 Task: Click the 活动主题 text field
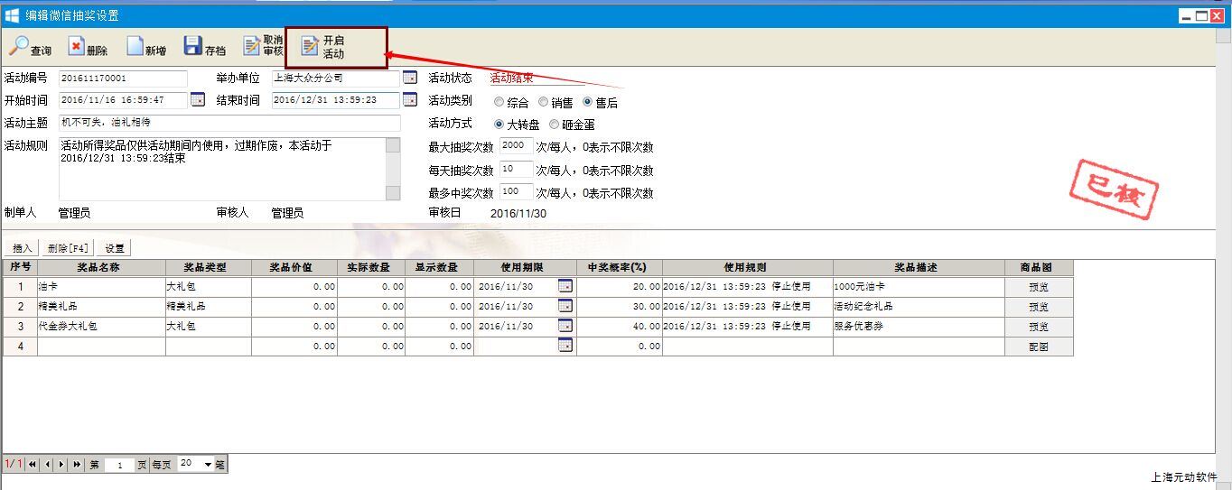click(x=229, y=123)
